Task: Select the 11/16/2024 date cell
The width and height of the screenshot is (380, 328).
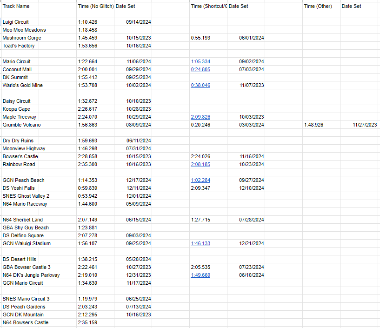Action: tap(246, 156)
